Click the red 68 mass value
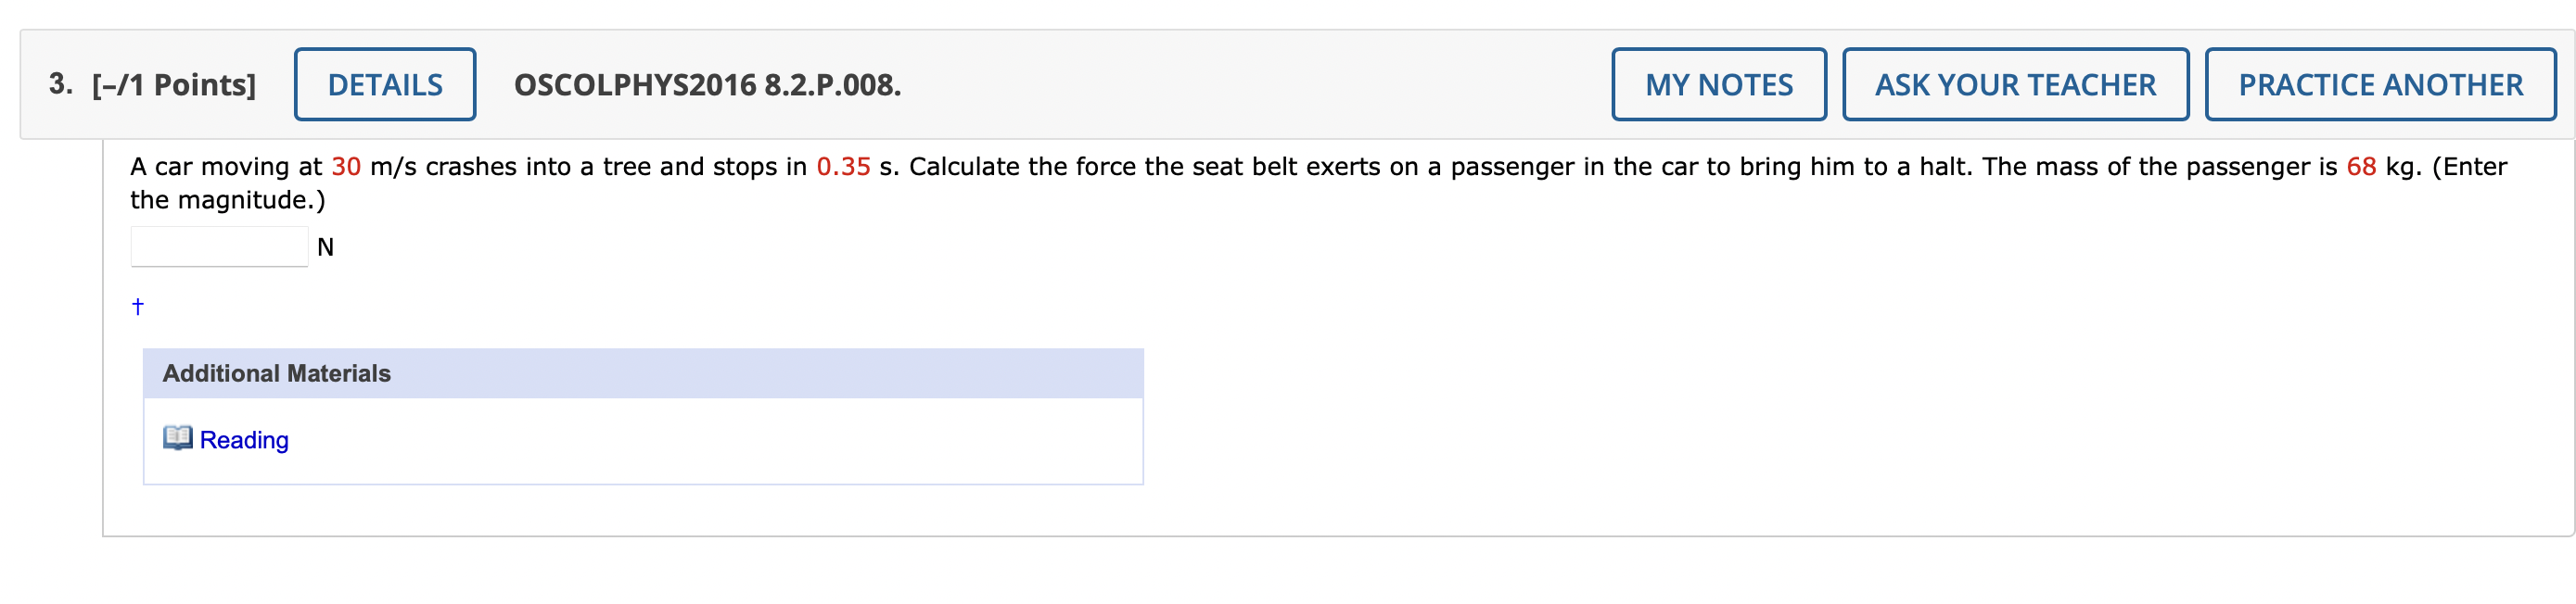 [x=2361, y=167]
